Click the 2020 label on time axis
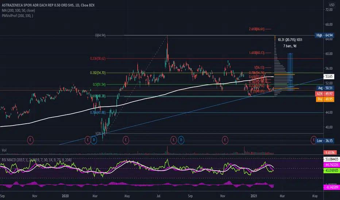Viewport: 340px width, 200px height. pos(65,196)
